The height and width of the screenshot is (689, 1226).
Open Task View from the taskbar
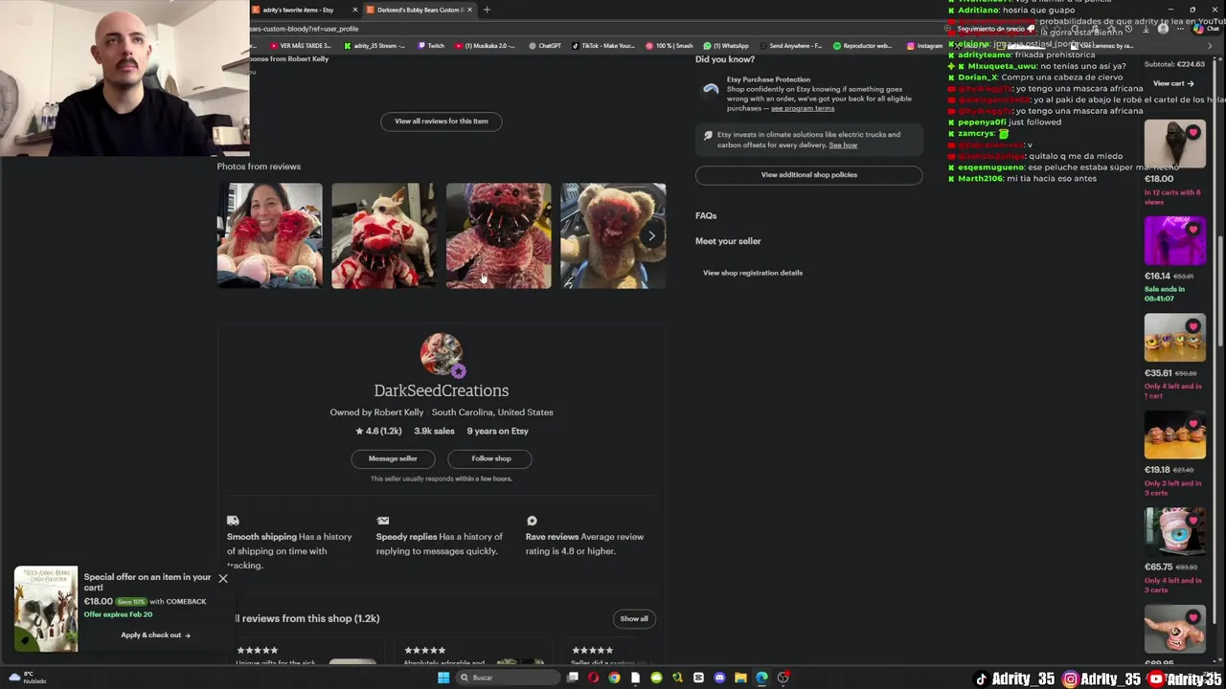pyautogui.click(x=573, y=678)
